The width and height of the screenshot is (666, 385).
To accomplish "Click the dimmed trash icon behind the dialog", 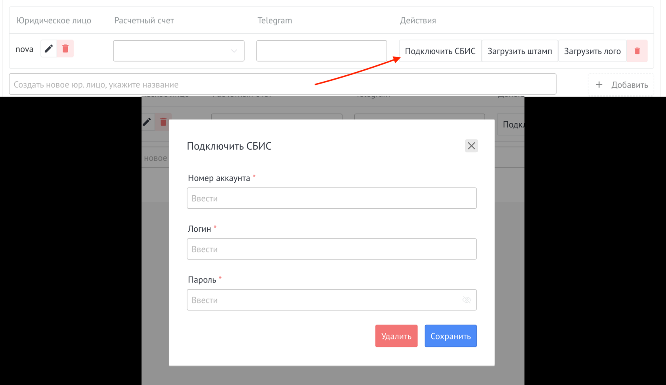I will pos(163,122).
